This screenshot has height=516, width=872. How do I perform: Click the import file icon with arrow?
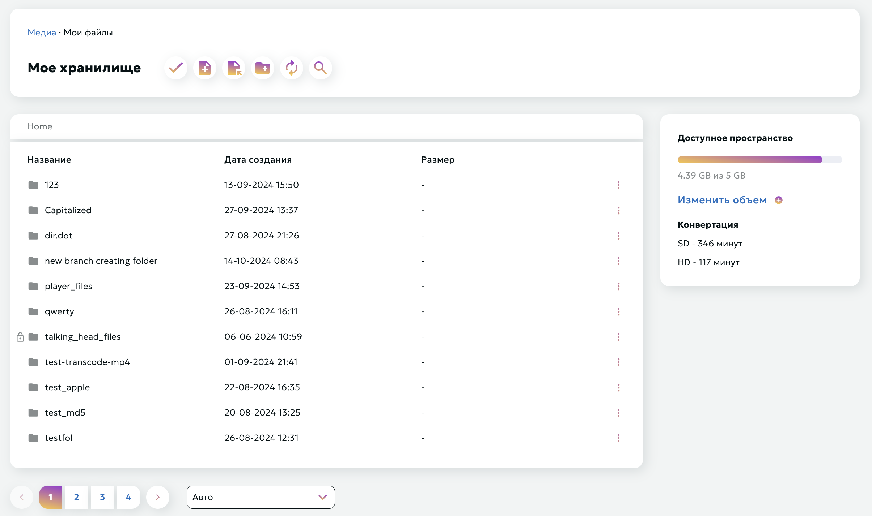click(234, 68)
